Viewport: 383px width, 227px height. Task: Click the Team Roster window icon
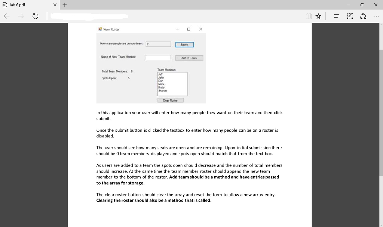[x=99, y=28]
